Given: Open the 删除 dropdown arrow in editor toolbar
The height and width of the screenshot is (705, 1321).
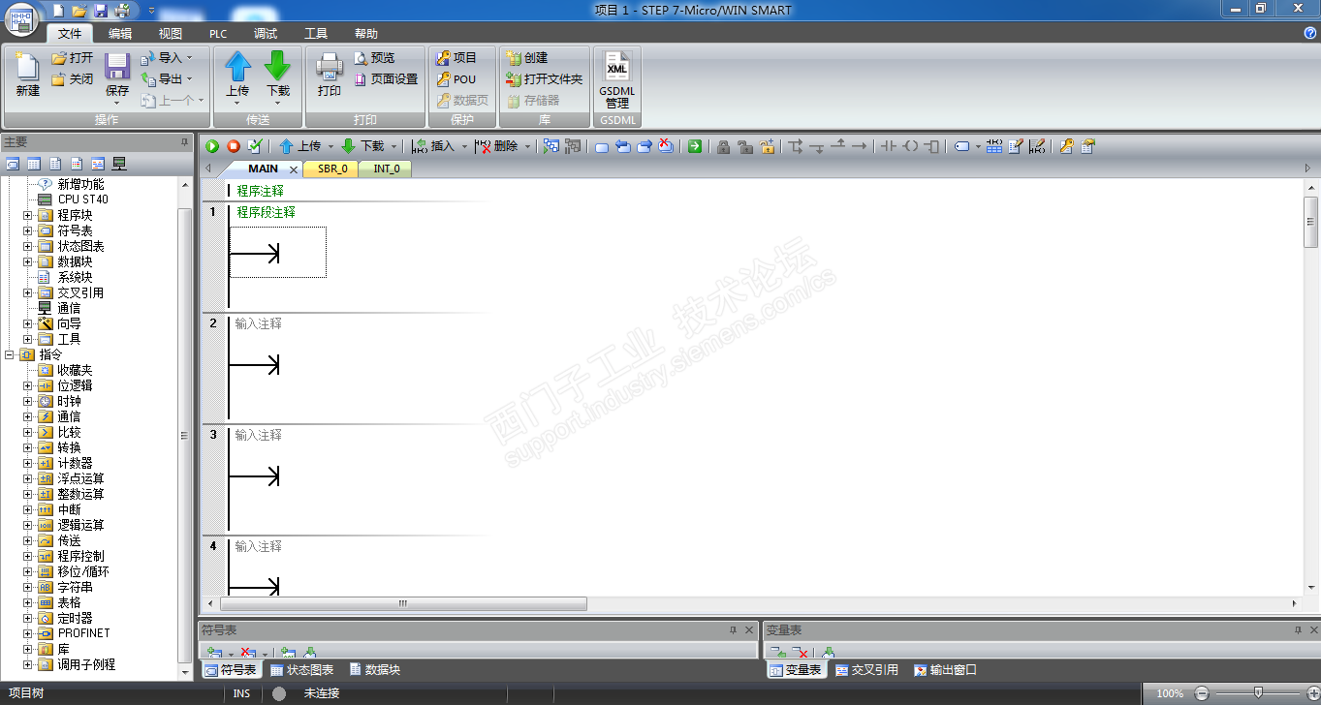Looking at the screenshot, I should pyautogui.click(x=528, y=146).
